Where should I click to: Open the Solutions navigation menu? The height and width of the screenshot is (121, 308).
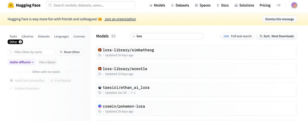(244, 5)
